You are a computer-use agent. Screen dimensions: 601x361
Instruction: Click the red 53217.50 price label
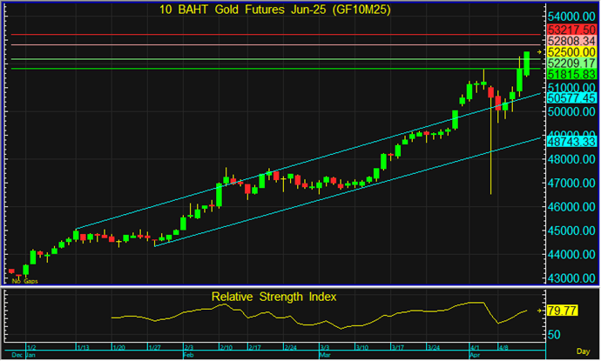572,30
